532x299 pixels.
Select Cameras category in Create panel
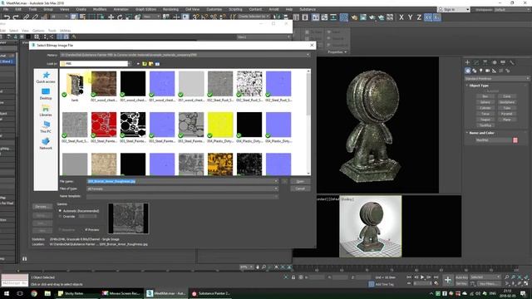tap(488, 71)
